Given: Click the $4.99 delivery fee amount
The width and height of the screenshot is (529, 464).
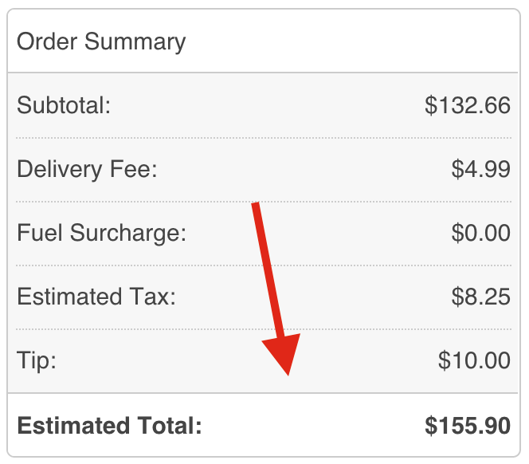Looking at the screenshot, I should click(x=480, y=169).
